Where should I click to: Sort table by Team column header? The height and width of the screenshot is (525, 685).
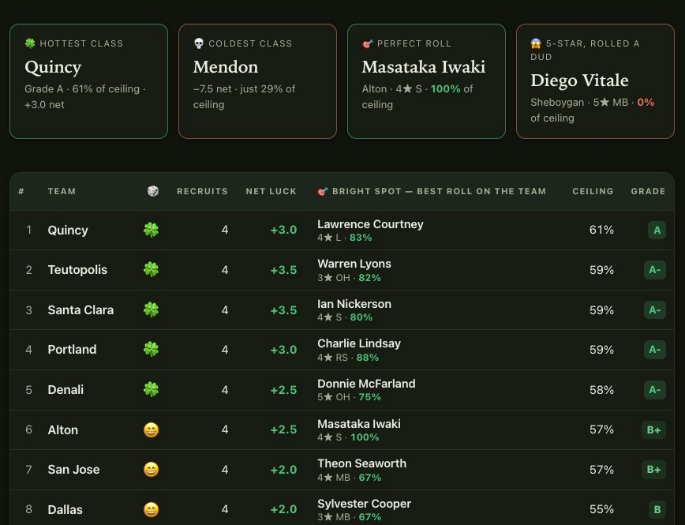pyautogui.click(x=62, y=191)
